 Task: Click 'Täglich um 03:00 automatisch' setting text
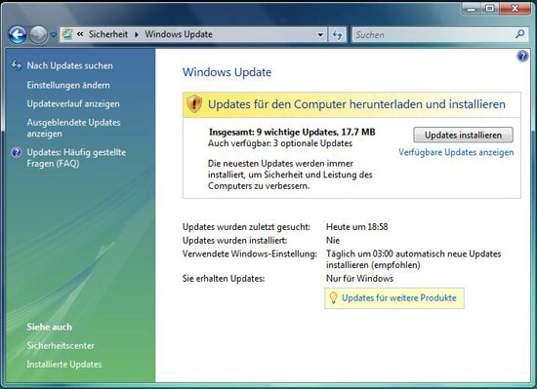[413, 259]
